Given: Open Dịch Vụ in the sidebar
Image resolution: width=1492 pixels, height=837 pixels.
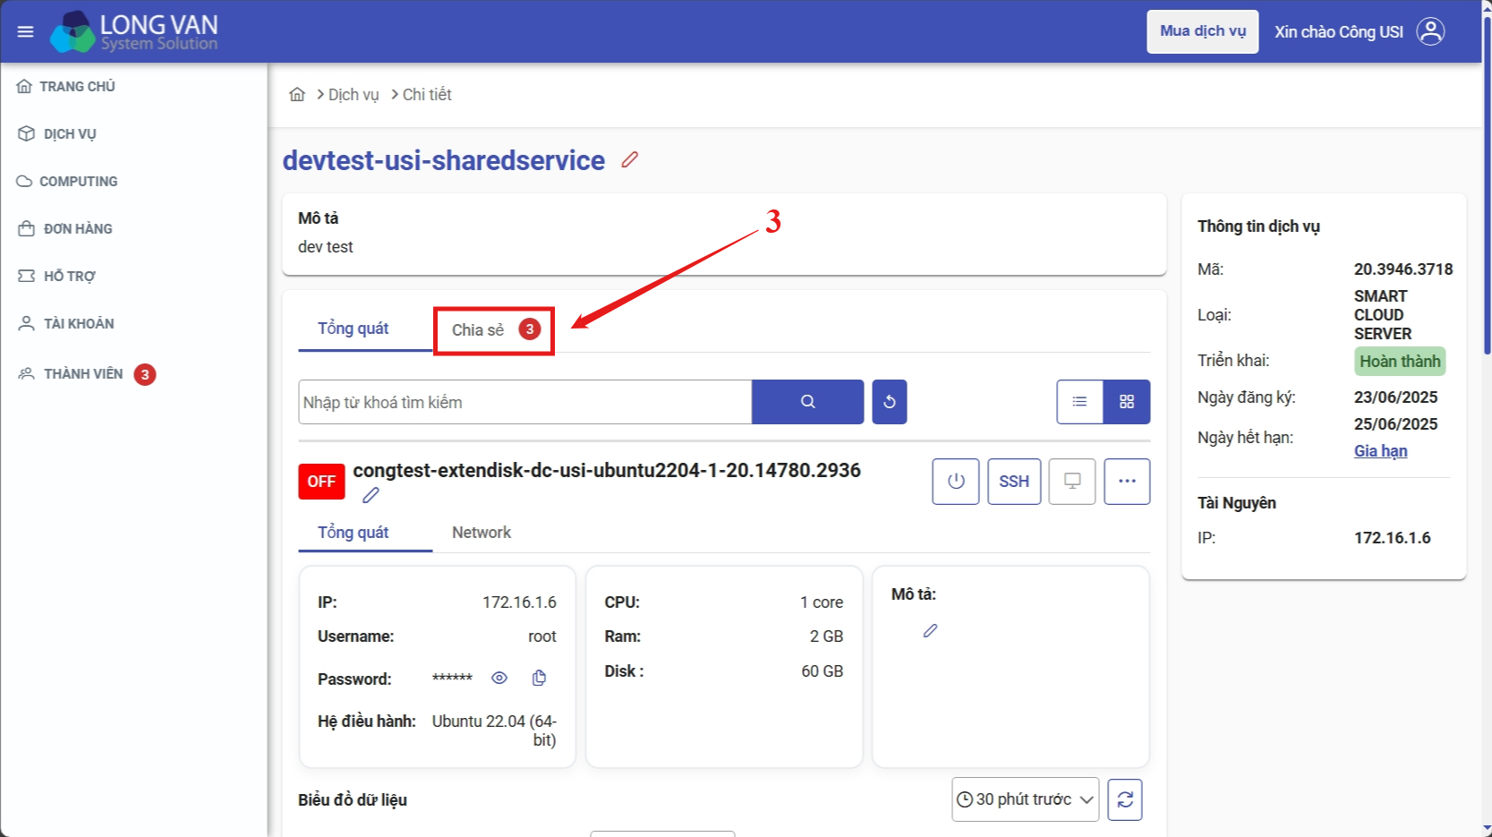Looking at the screenshot, I should 57,134.
